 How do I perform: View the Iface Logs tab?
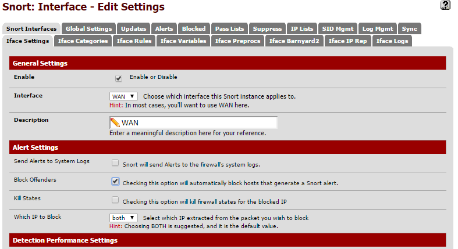coord(392,41)
